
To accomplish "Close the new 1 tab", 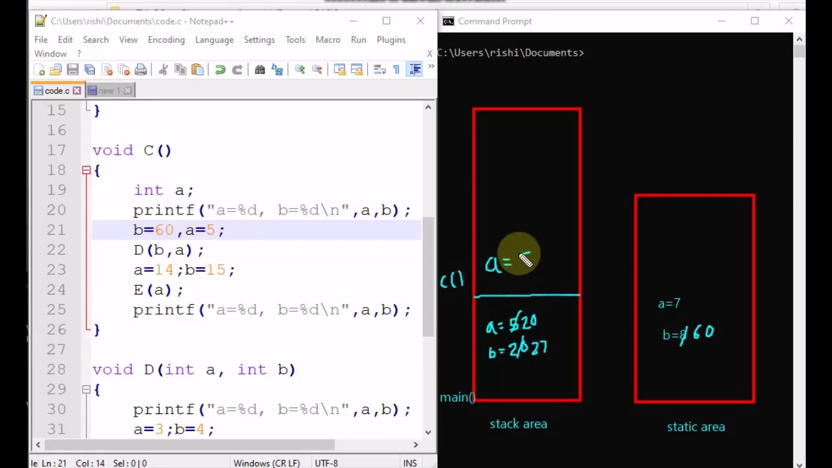I will click(x=128, y=90).
